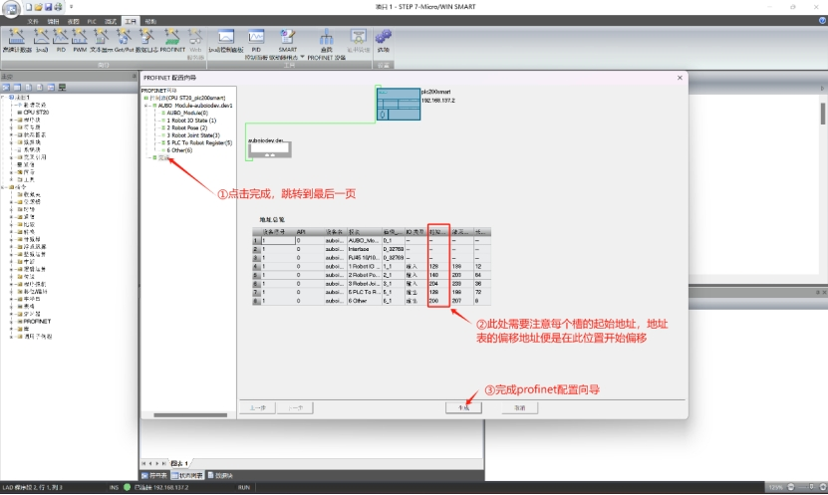This screenshot has height=495, width=828.
Task: Open the SMART drive configuration tool
Action: click(287, 38)
